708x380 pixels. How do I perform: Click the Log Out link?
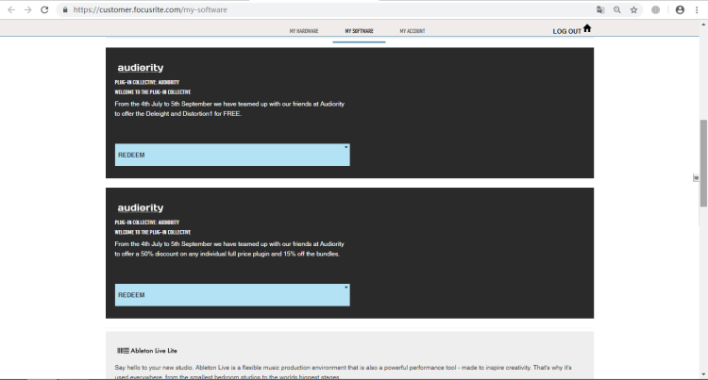(566, 31)
